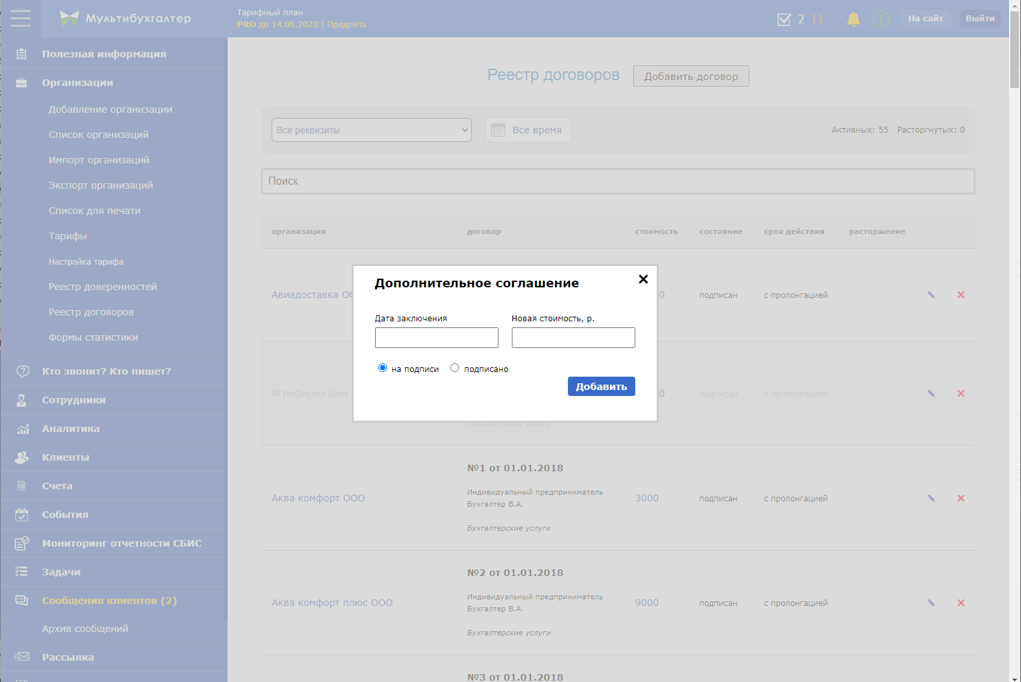Expand Сообщения клиентов (2) section
The height and width of the screenshot is (682, 1021).
coord(109,601)
